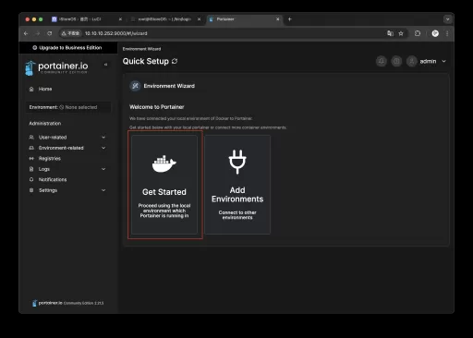This screenshot has height=338, width=473.
Task: Open the notifications bell in header
Action: (x=382, y=61)
